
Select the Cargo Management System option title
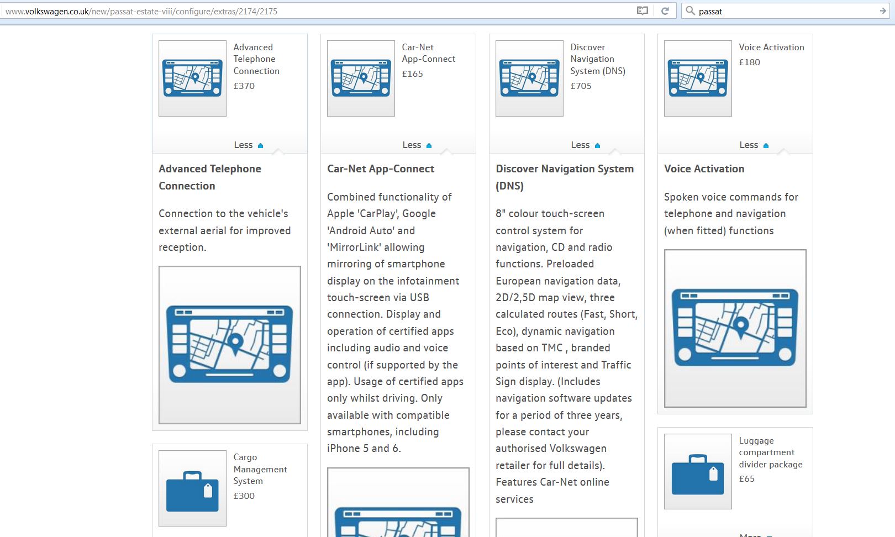(260, 469)
